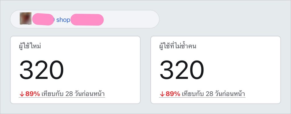Click the empty right side of the shop selector pill
The image size is (291, 114).
131,19
